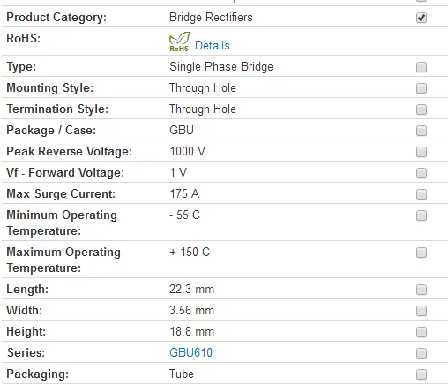
Task: Click the Bridge Rectifiers category value text
Action: 211,17
